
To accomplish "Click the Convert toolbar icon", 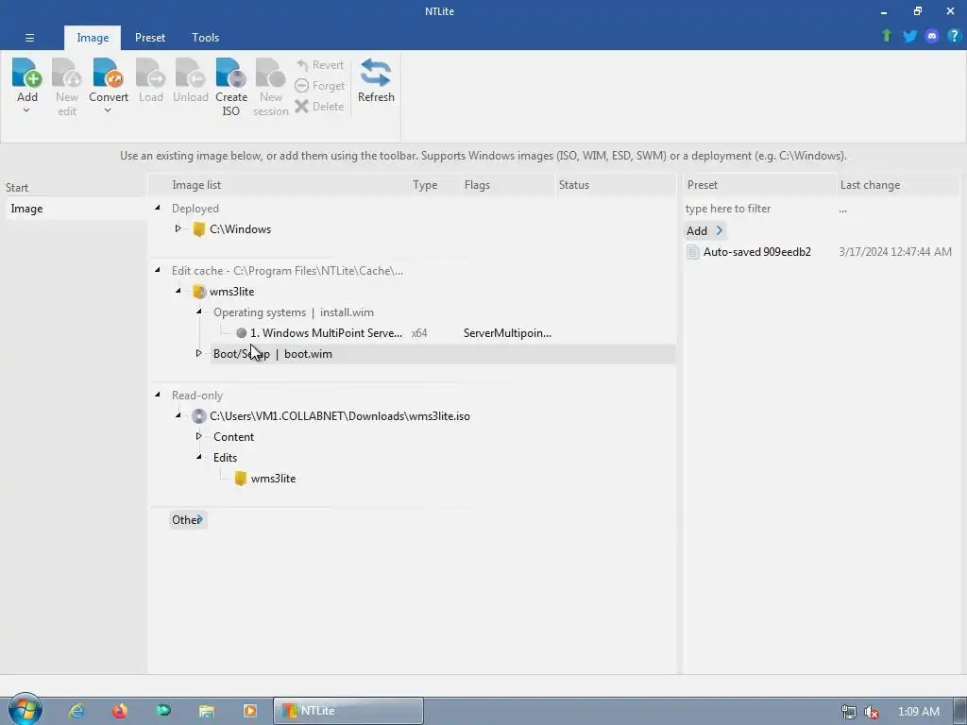I will click(x=108, y=73).
